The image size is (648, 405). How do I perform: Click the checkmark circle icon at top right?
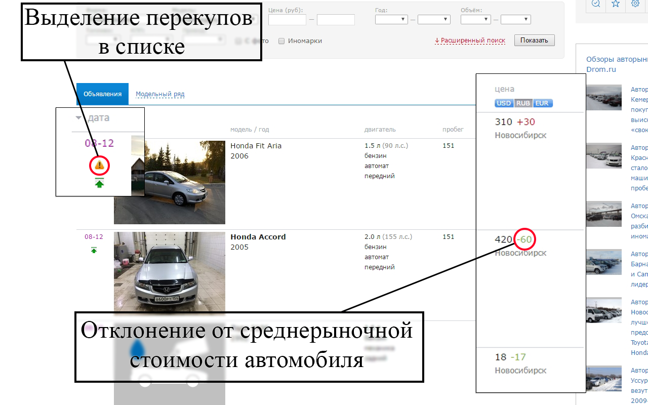click(x=596, y=3)
